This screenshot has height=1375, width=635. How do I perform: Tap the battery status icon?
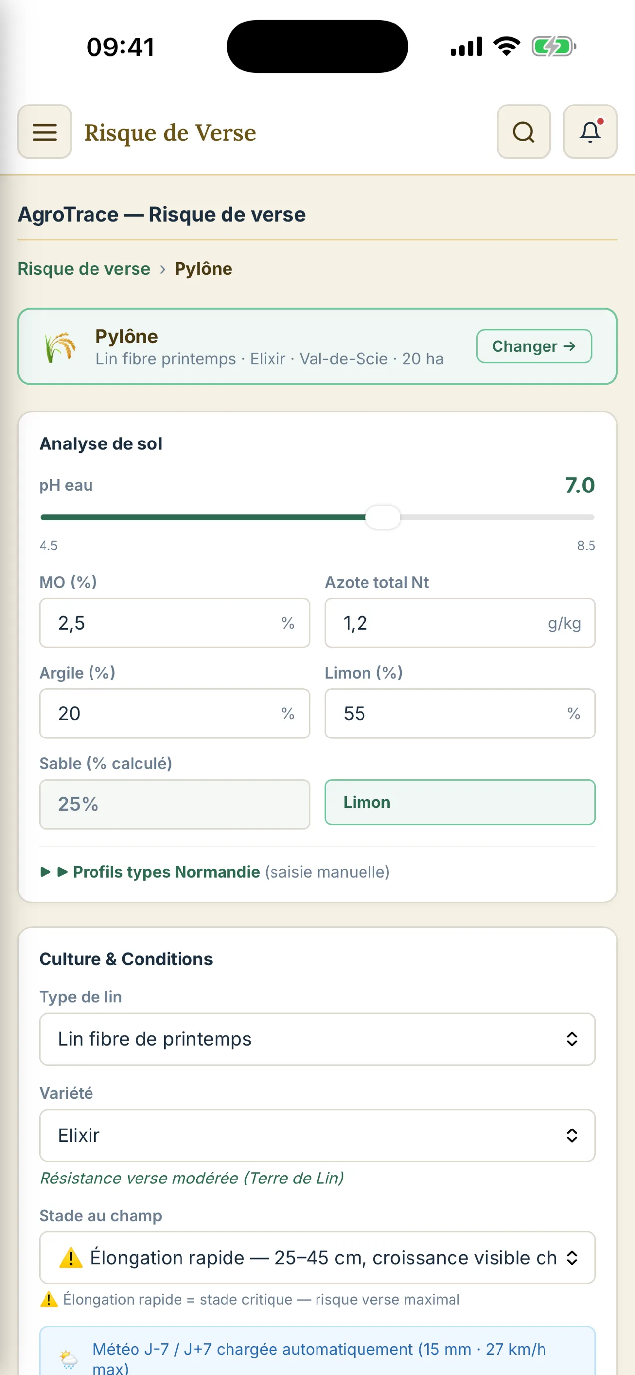pos(553,47)
